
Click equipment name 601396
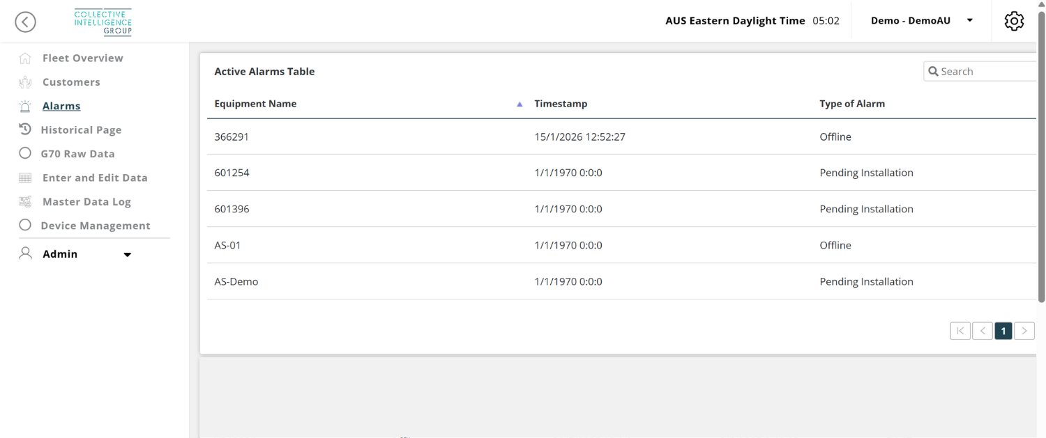[232, 209]
